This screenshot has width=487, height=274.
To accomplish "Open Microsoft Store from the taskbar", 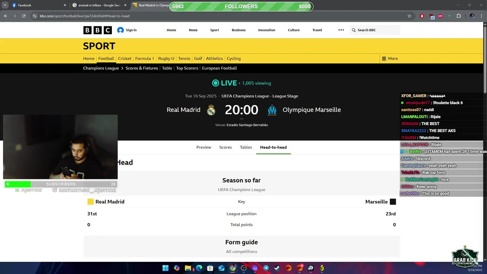I will (x=210, y=268).
